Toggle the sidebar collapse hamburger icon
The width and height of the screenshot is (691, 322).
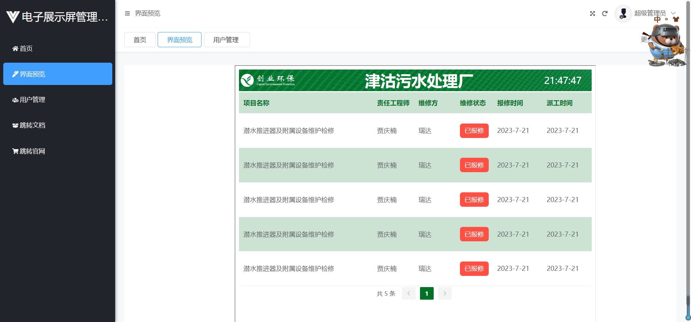tap(127, 14)
